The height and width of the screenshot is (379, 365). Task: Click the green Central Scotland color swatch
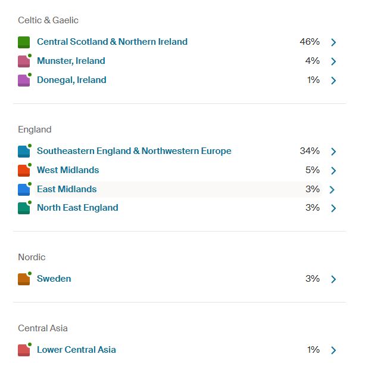tap(24, 42)
